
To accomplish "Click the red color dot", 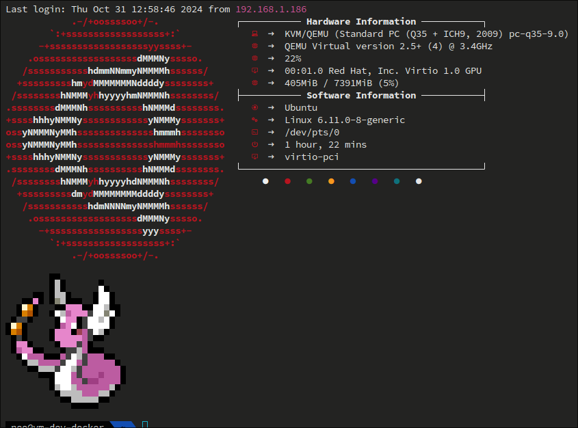I will [x=287, y=181].
